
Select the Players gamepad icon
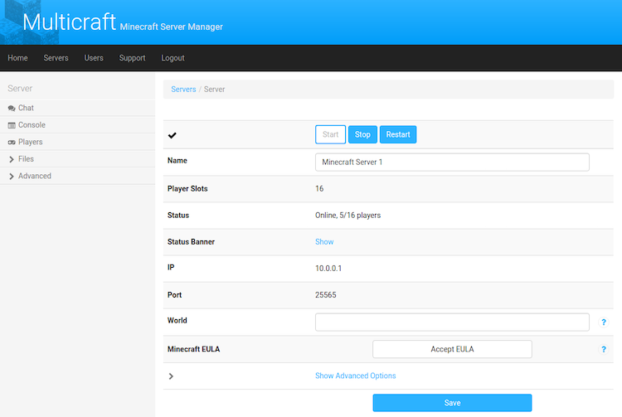tap(12, 143)
